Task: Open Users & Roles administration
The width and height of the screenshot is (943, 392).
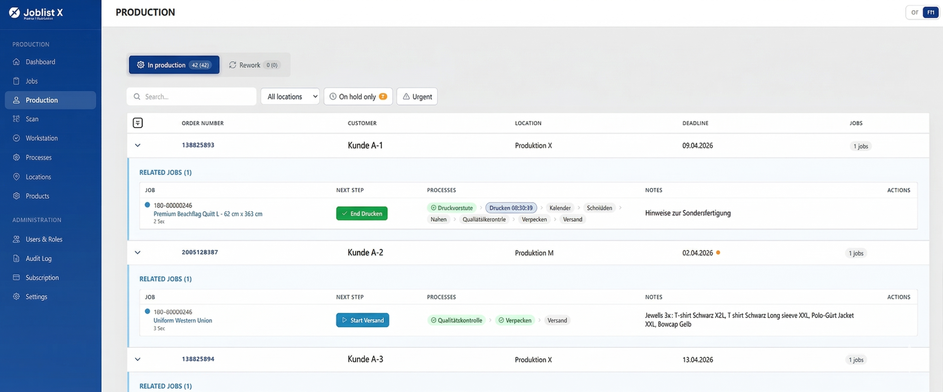Action: (44, 239)
